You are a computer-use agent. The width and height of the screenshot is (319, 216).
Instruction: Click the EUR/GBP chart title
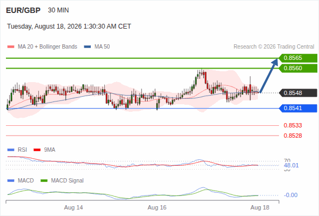[23, 10]
